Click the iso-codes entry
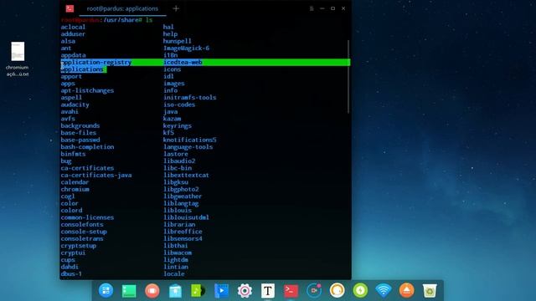Viewport: 536px width, 301px height. point(179,105)
